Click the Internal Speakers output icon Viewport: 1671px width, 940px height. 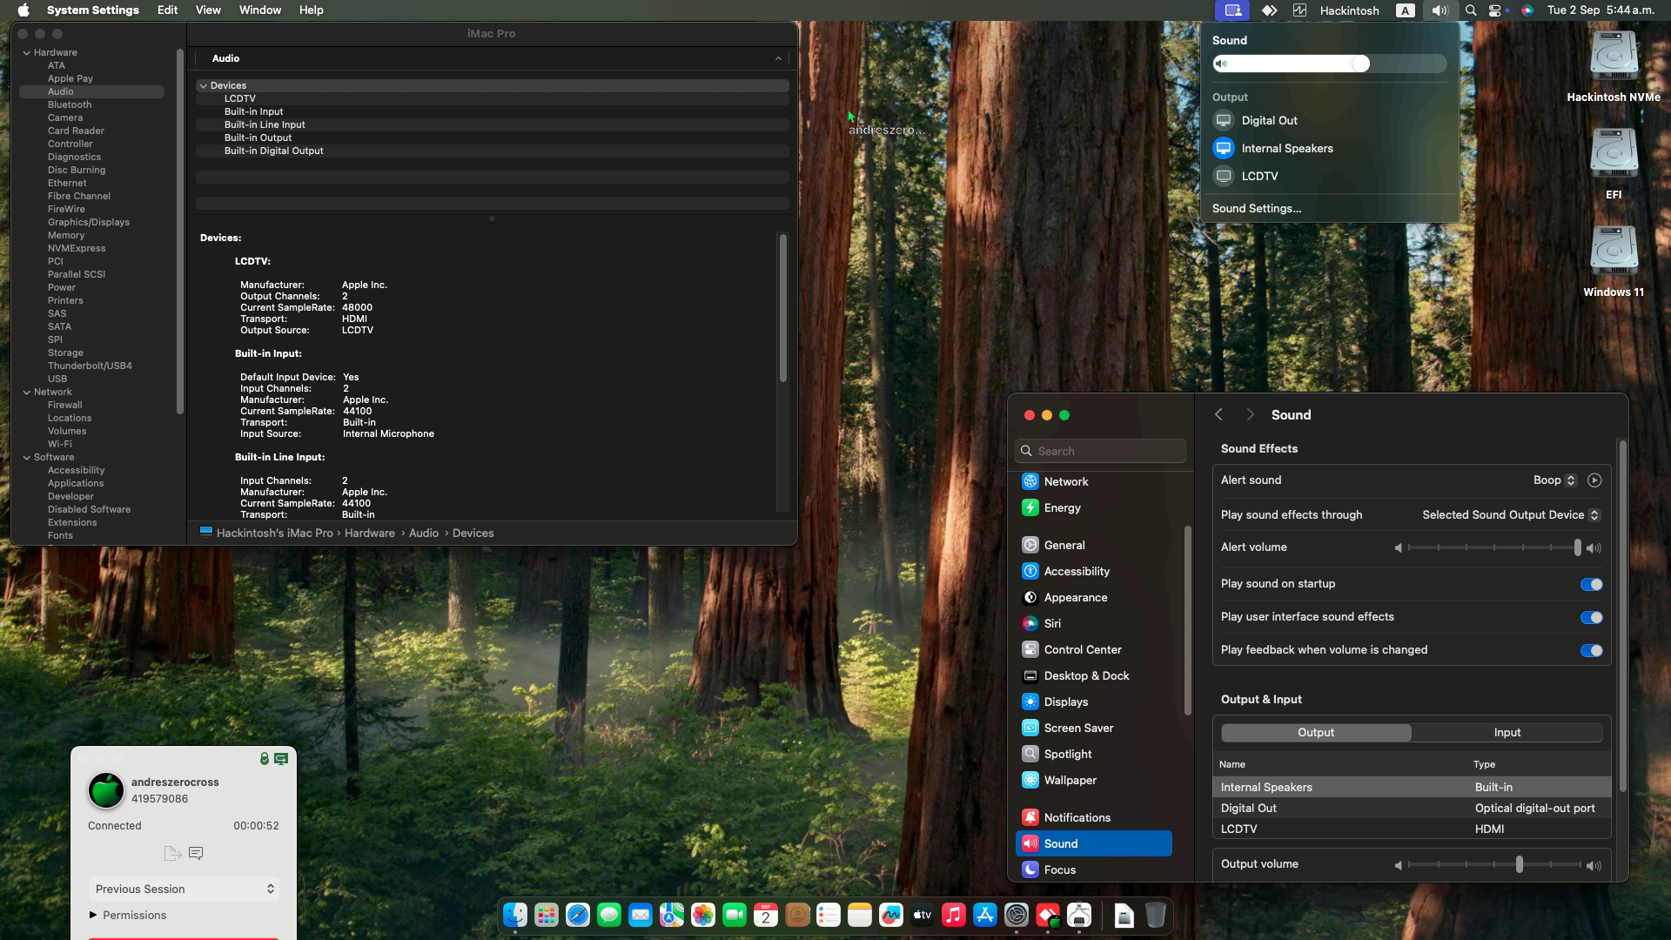tap(1224, 149)
